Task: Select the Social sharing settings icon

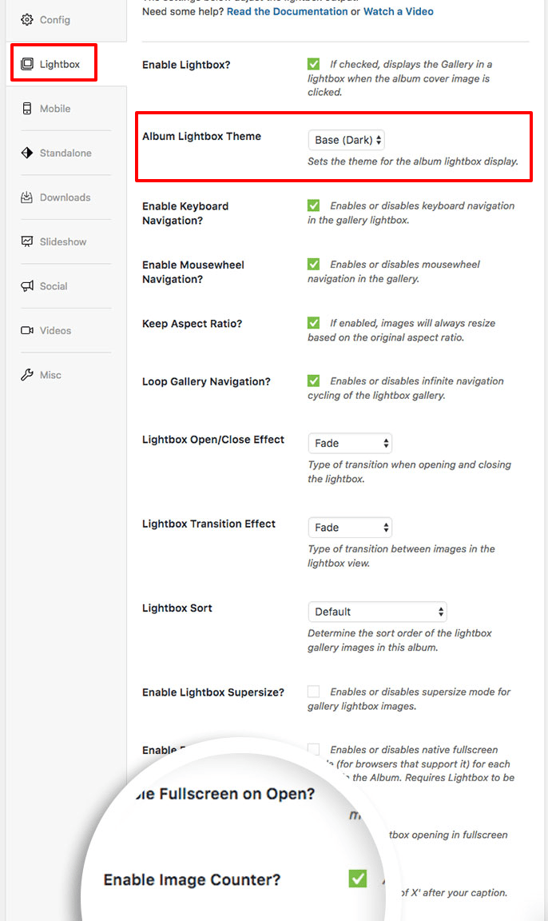Action: pos(46,285)
